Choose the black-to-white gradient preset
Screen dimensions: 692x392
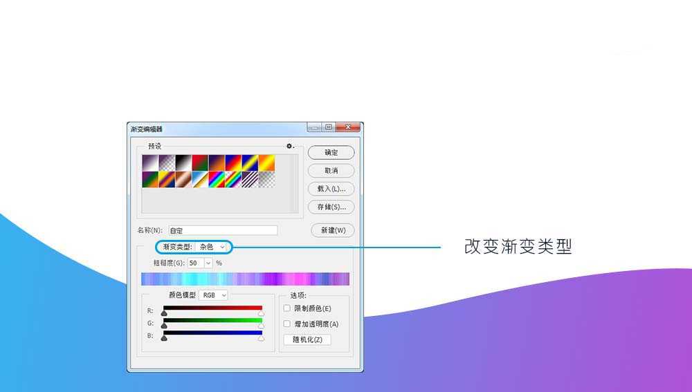pyautogui.click(x=183, y=162)
